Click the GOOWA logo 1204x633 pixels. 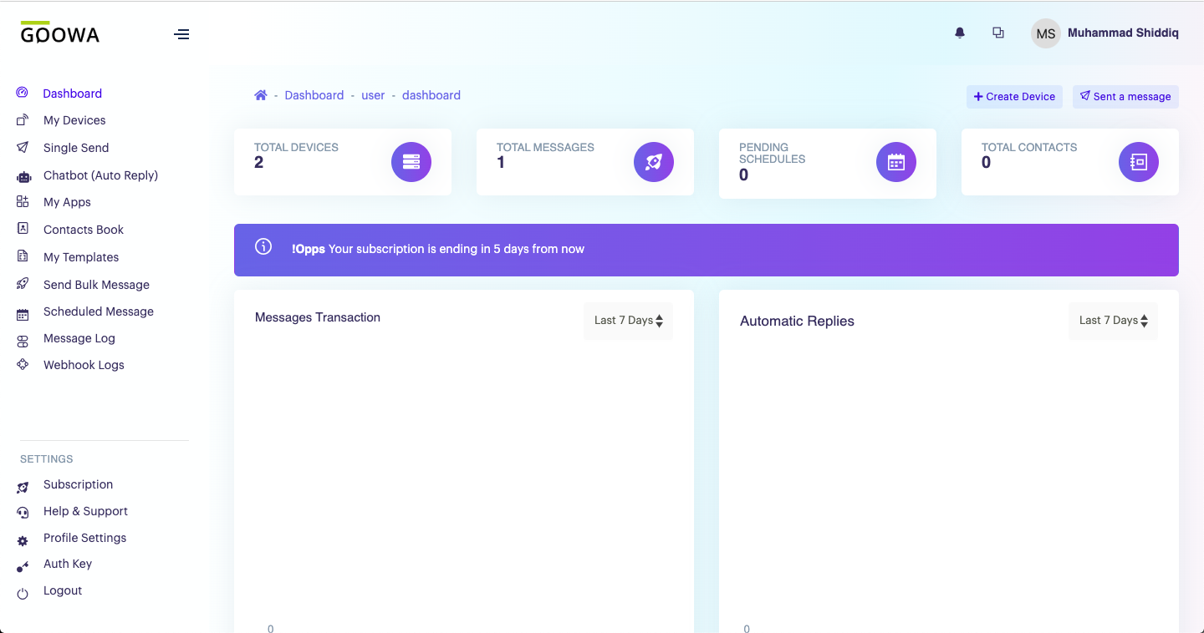click(x=60, y=33)
